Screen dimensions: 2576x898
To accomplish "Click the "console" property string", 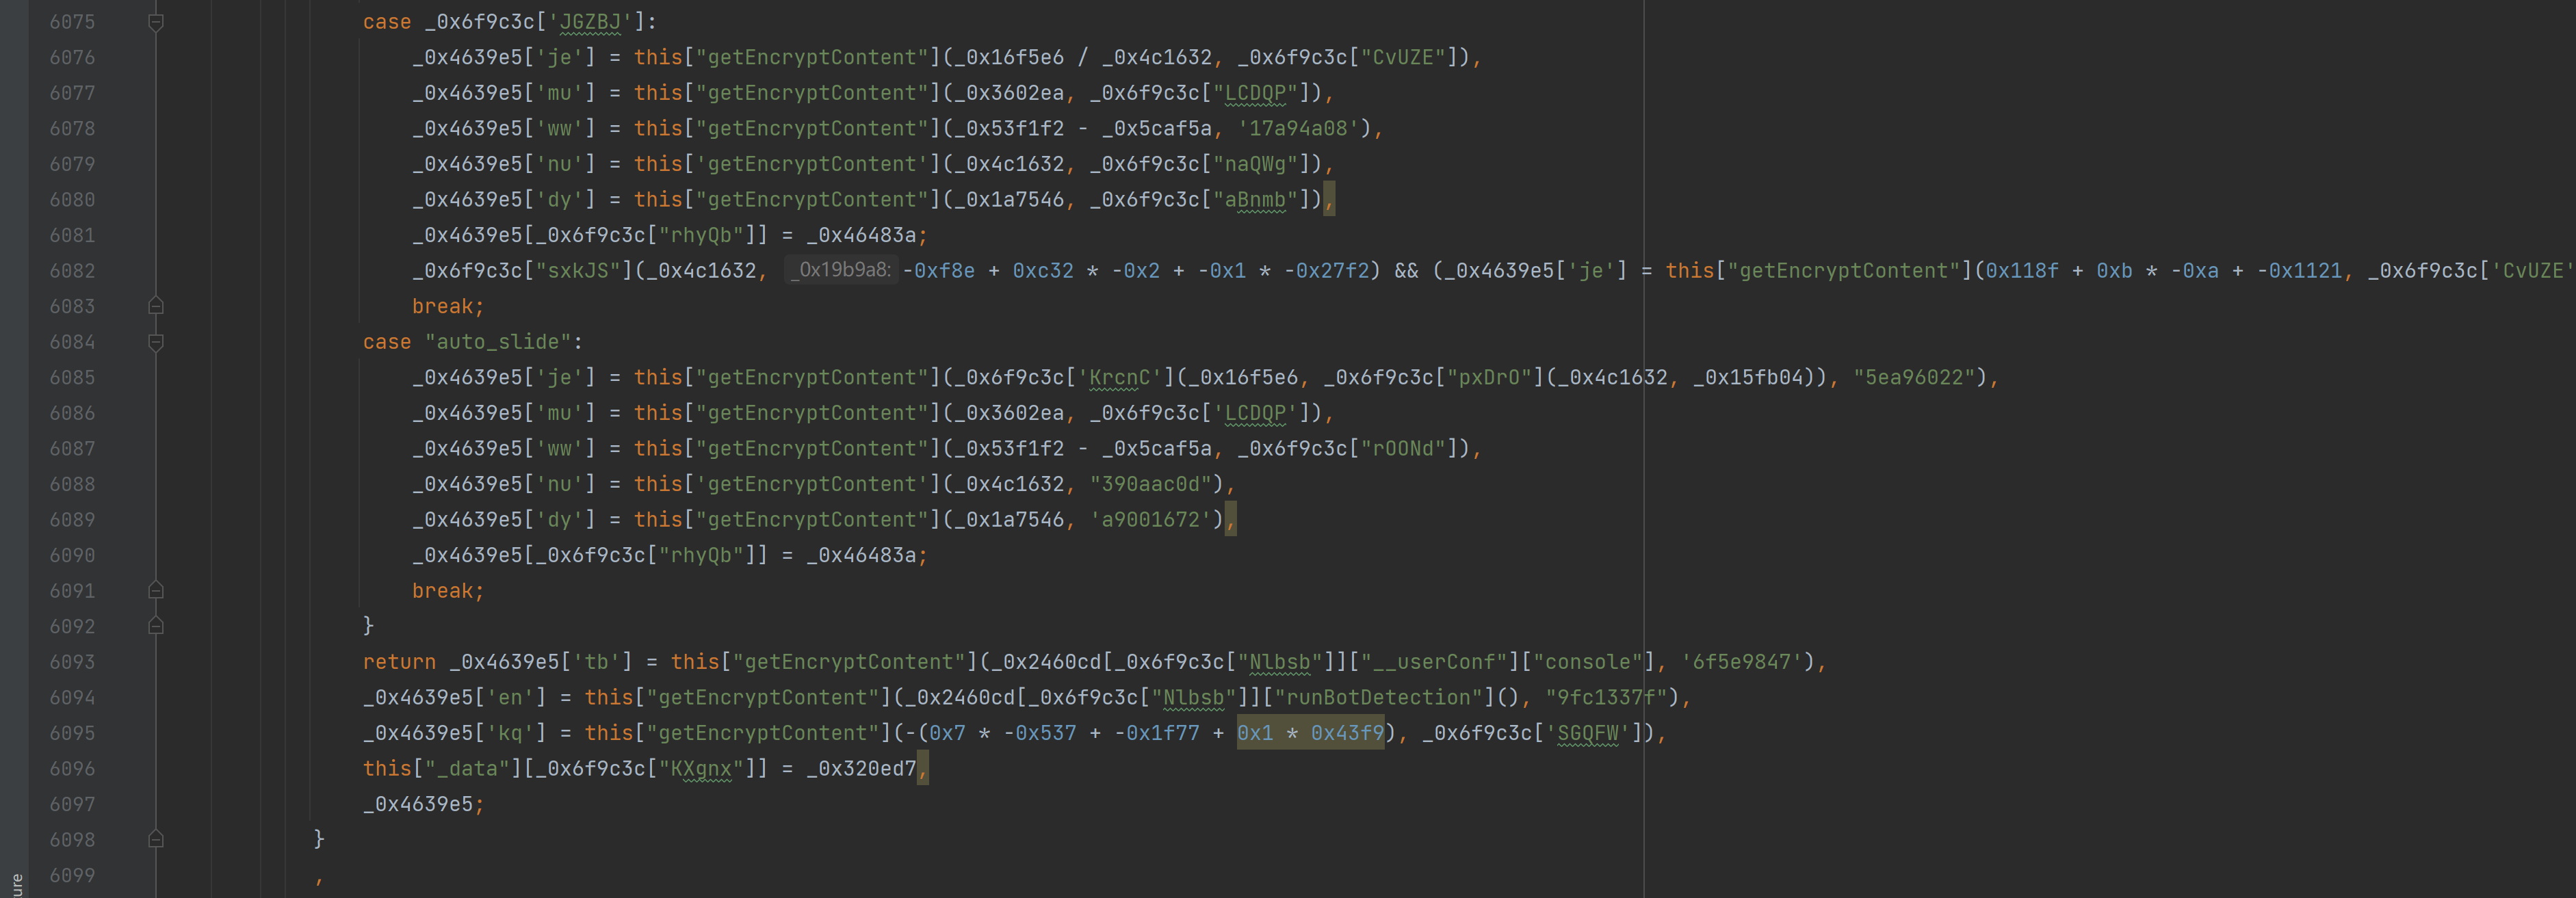I will (x=1588, y=662).
